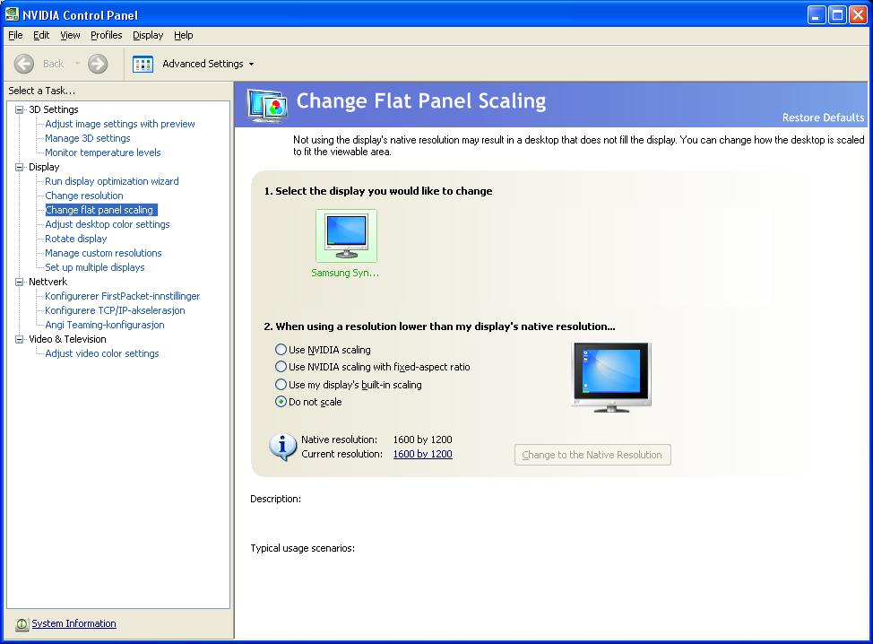Click the native resolution 1600 by 1200 value
The width and height of the screenshot is (873, 644).
point(422,439)
